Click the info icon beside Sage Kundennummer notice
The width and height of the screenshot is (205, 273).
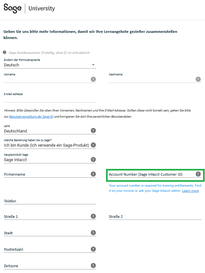click(5, 52)
